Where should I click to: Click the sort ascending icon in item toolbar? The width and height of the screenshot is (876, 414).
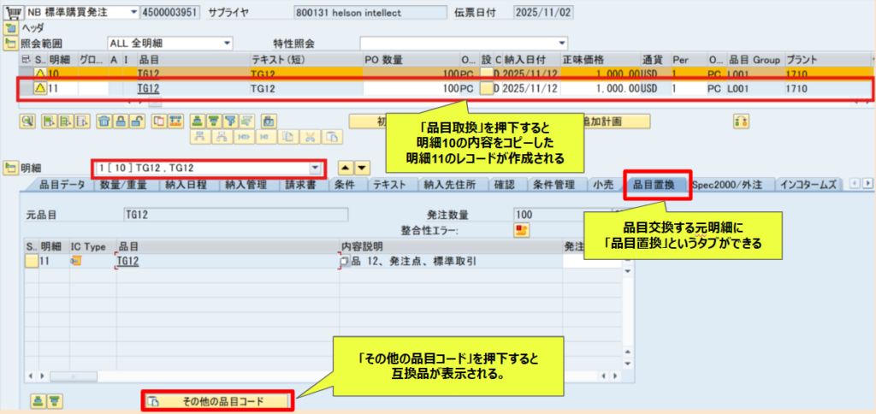(197, 121)
